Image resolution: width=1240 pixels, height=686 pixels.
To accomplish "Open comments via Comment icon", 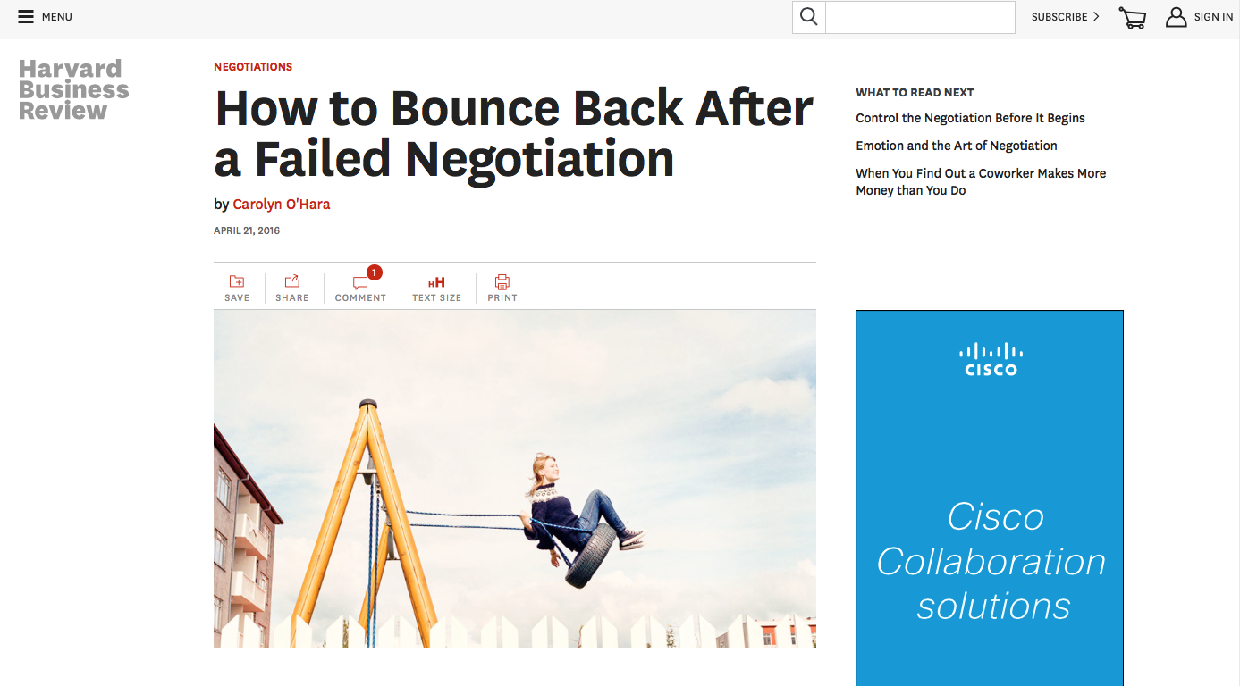I will click(x=361, y=282).
